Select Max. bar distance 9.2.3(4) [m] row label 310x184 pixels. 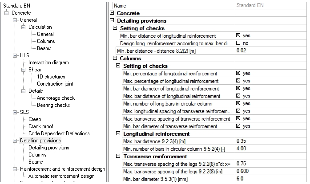tap(154, 141)
